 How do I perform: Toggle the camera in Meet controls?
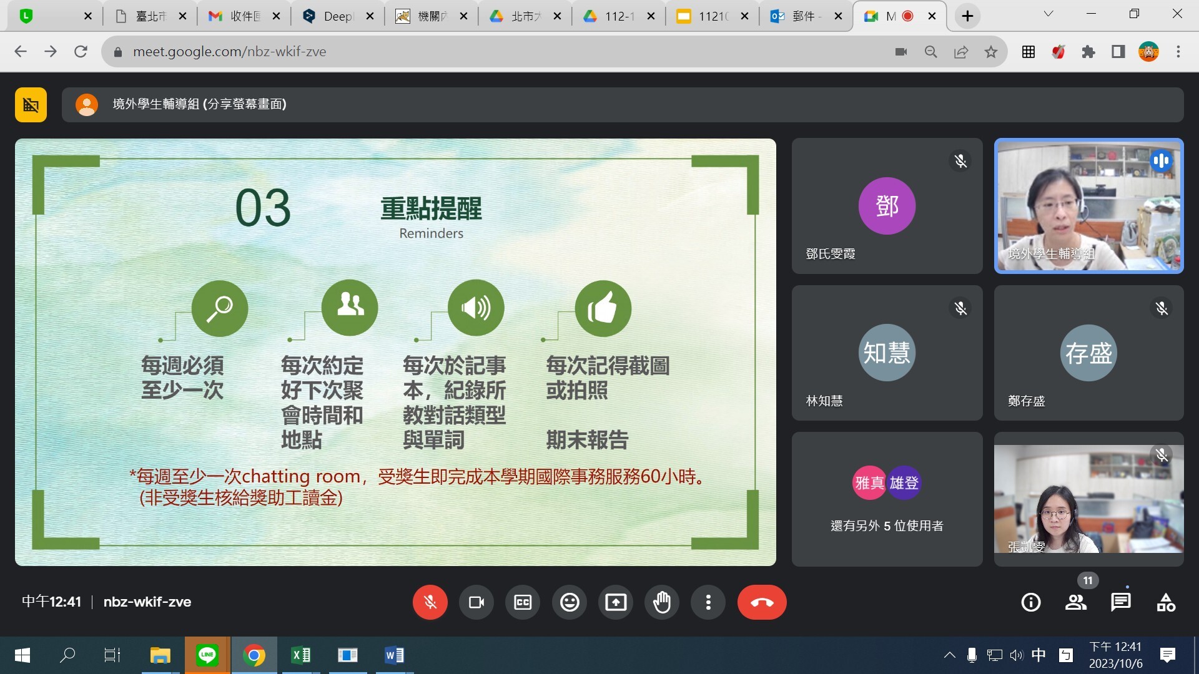pos(476,602)
